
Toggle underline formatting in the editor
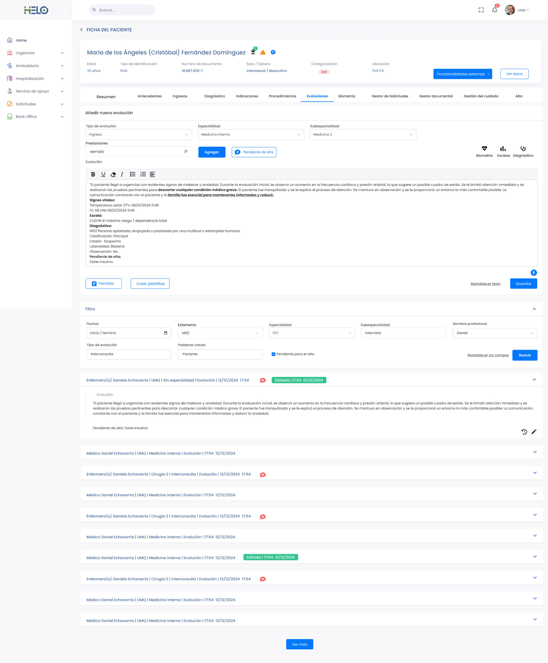click(103, 174)
